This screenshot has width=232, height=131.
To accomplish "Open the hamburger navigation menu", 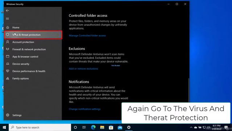I will click(x=7, y=19).
